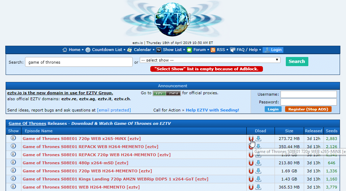The width and height of the screenshot is (346, 191).
Task: Open Game of Thrones S08E01 720p WEB x265-MiNX
Action: click(82, 139)
